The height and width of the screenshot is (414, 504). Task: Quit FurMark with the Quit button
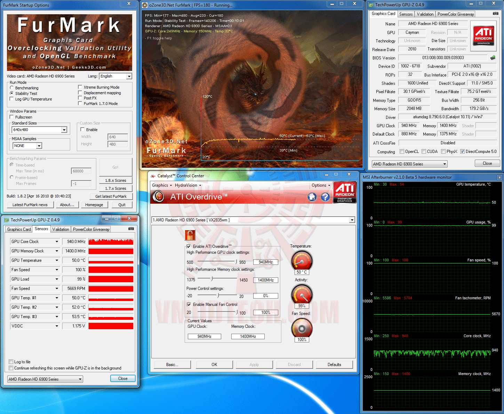click(x=122, y=205)
